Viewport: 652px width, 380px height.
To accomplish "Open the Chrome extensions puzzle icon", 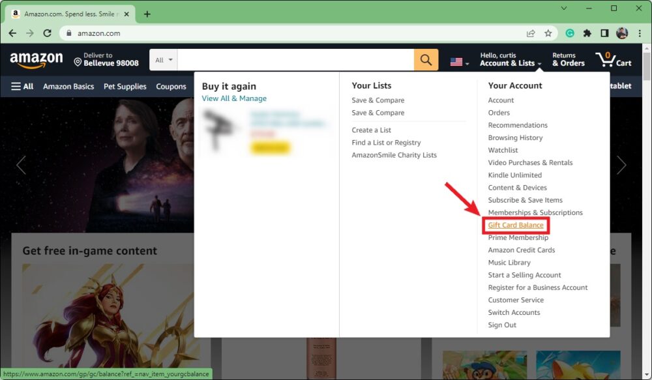I will pyautogui.click(x=587, y=33).
